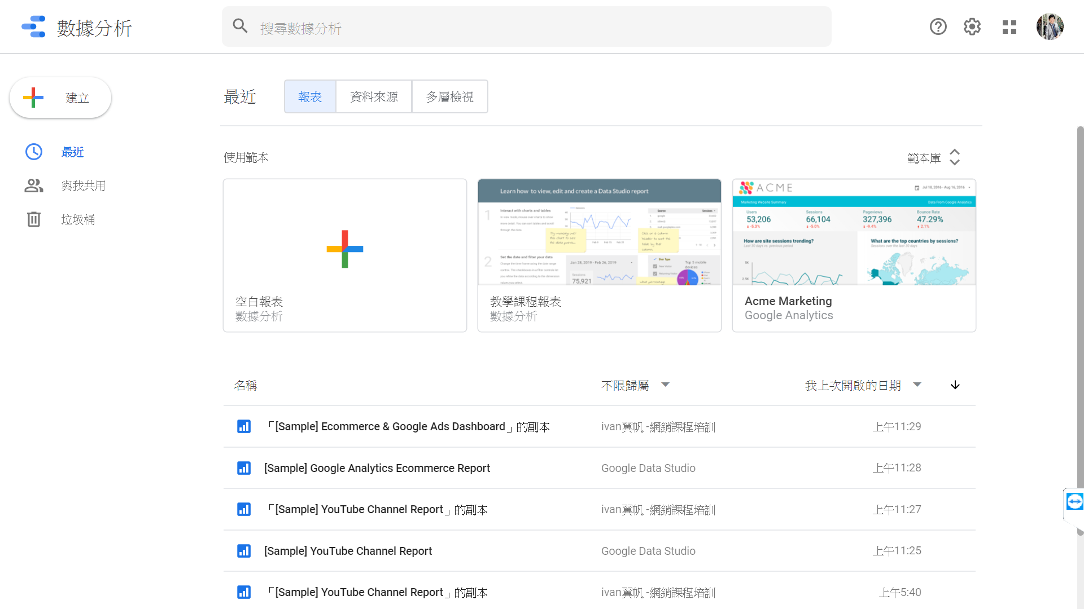Screen dimensions: 1084x609
Task: Click the 搜尋數據分析 search field
Action: point(526,27)
